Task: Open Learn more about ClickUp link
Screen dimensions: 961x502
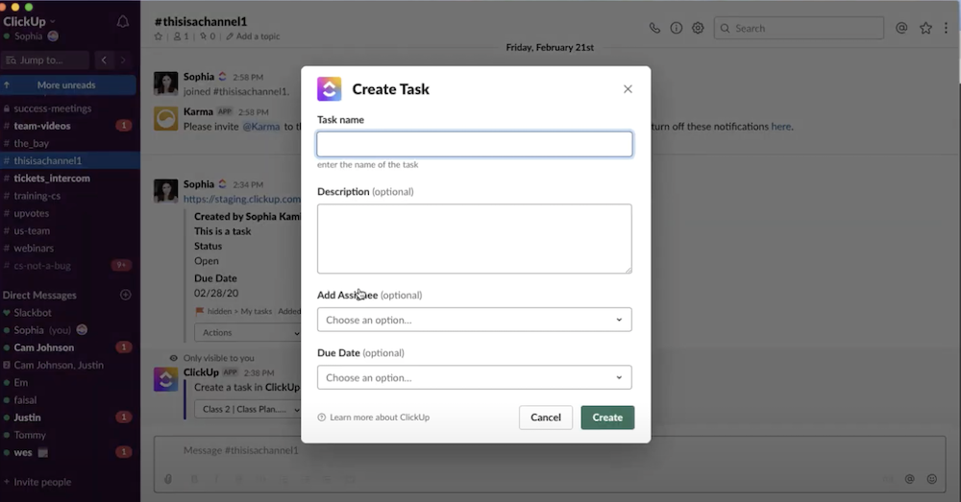Action: pyautogui.click(x=373, y=418)
